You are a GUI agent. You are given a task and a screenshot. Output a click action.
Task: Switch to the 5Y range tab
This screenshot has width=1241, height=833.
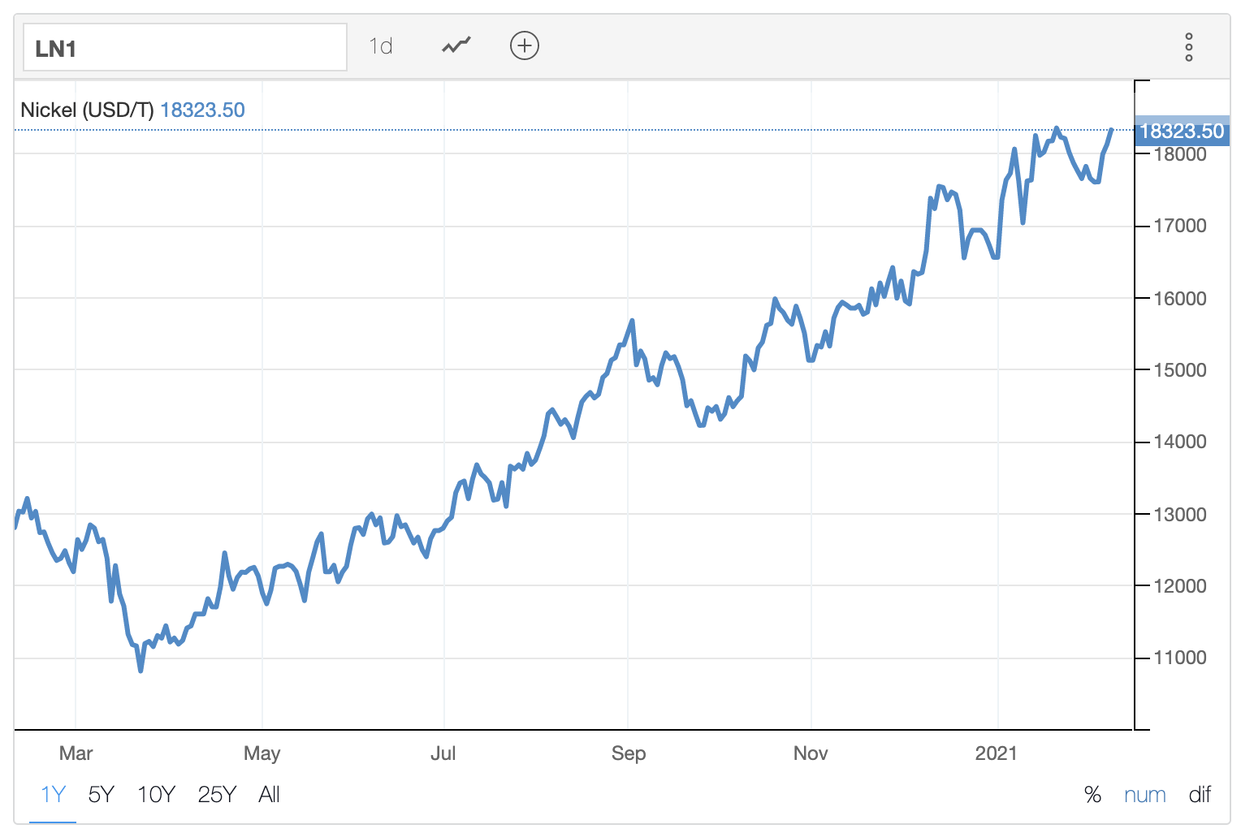coord(101,795)
